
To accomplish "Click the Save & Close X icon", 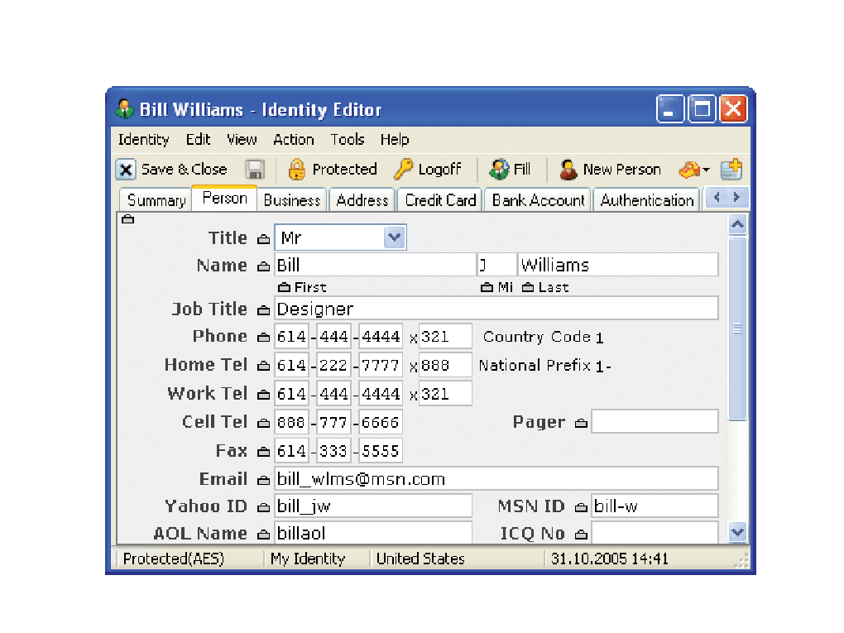I will [x=126, y=170].
